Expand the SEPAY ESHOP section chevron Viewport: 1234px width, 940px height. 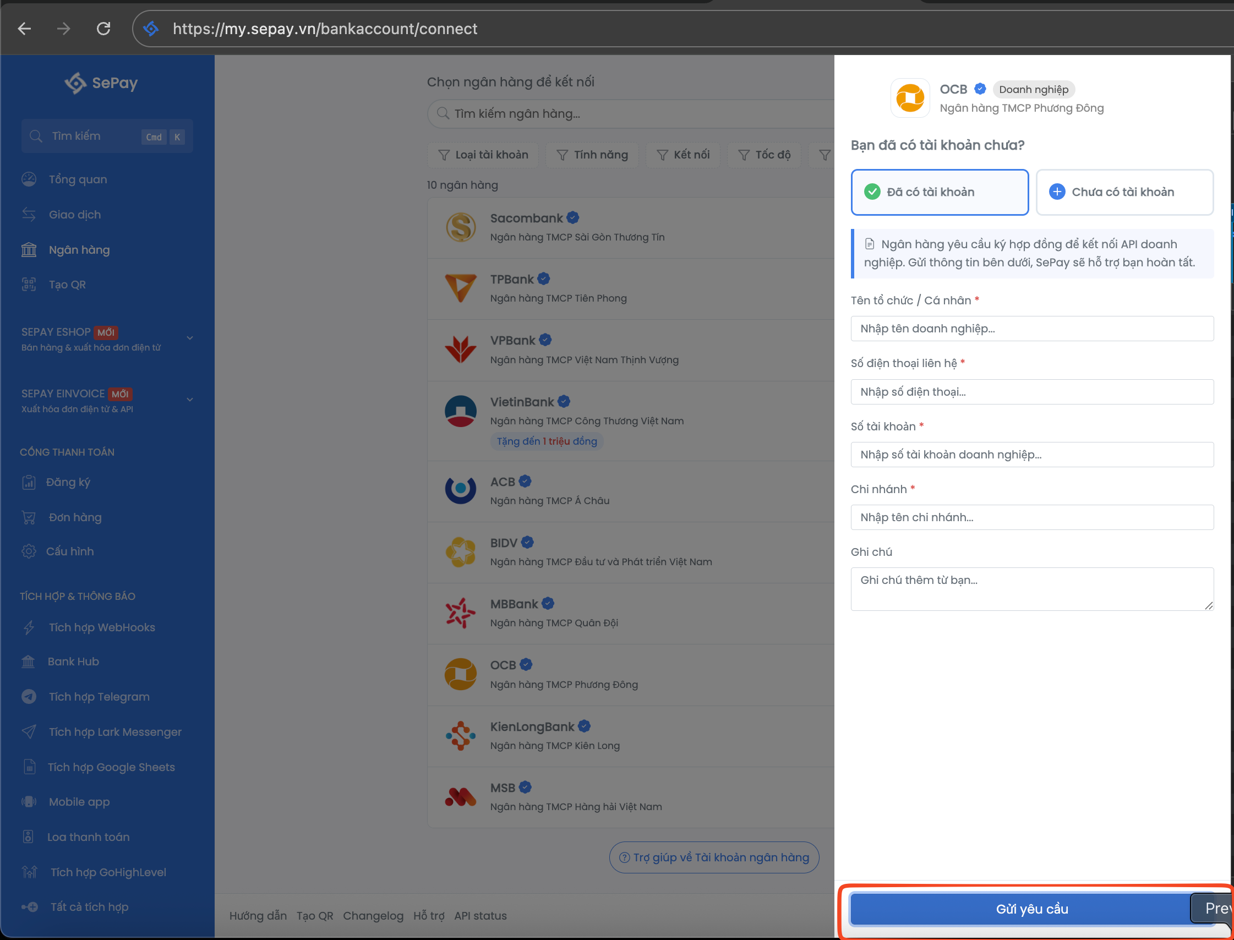click(x=190, y=338)
